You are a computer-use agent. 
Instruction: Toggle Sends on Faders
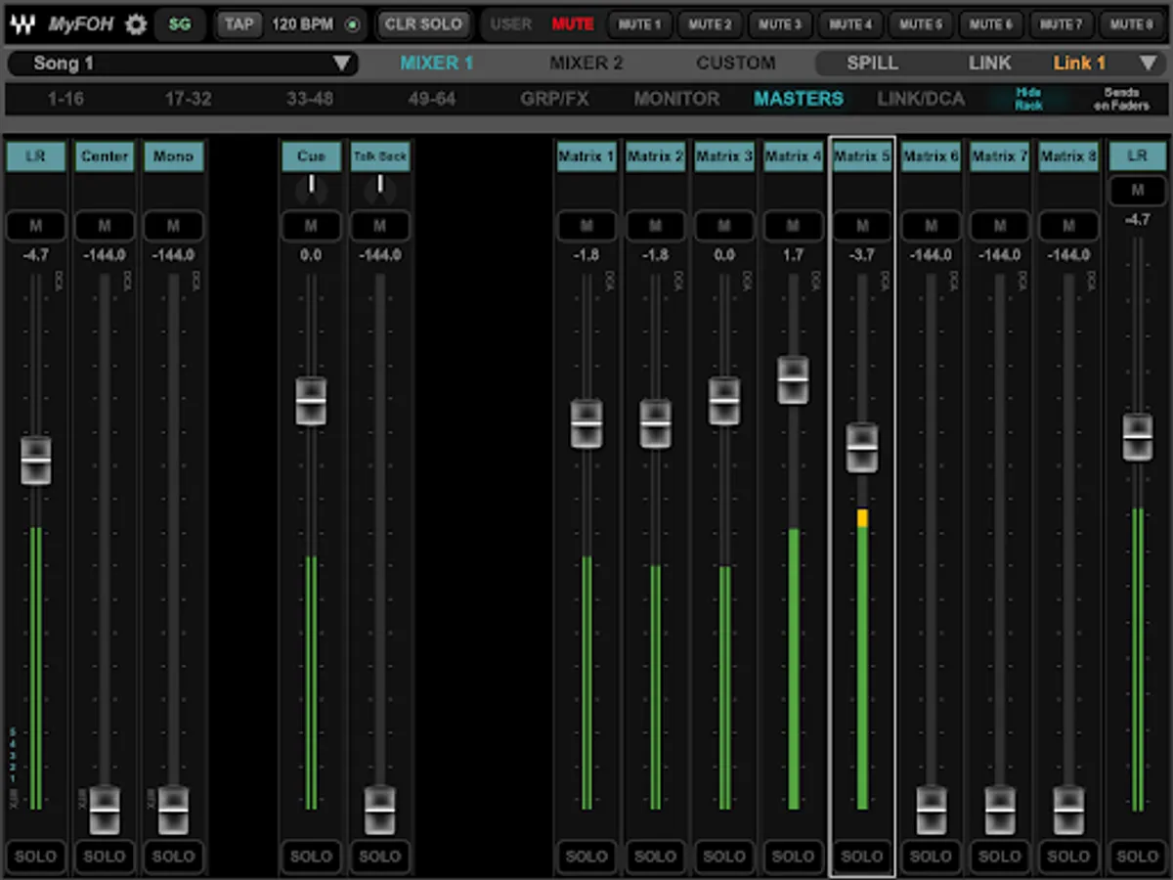pos(1120,99)
